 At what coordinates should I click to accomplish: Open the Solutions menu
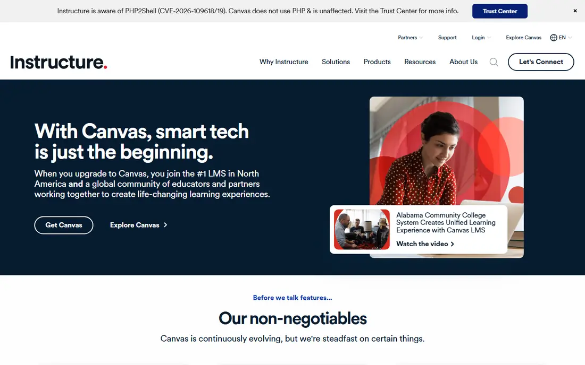pyautogui.click(x=336, y=62)
